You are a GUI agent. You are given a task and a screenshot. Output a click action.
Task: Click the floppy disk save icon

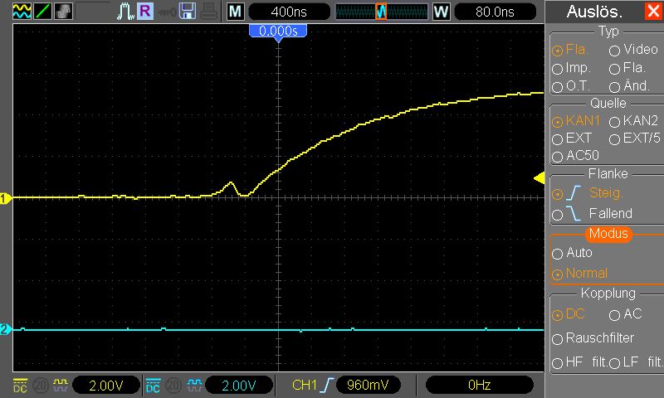tap(188, 11)
